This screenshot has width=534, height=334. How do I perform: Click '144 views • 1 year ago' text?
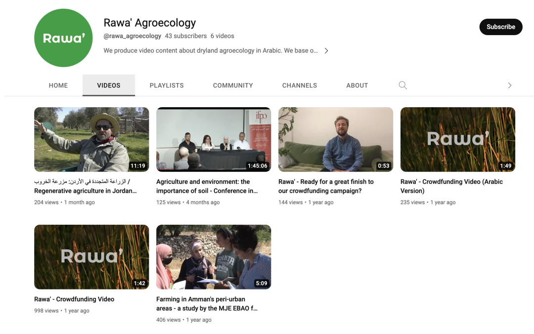point(306,202)
